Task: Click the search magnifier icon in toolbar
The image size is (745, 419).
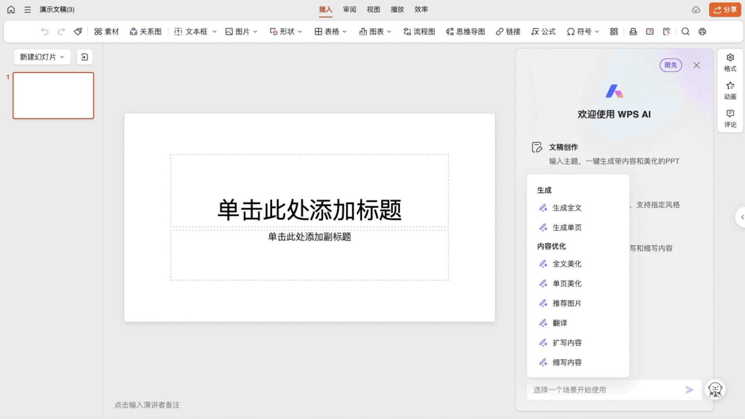Action: point(686,32)
